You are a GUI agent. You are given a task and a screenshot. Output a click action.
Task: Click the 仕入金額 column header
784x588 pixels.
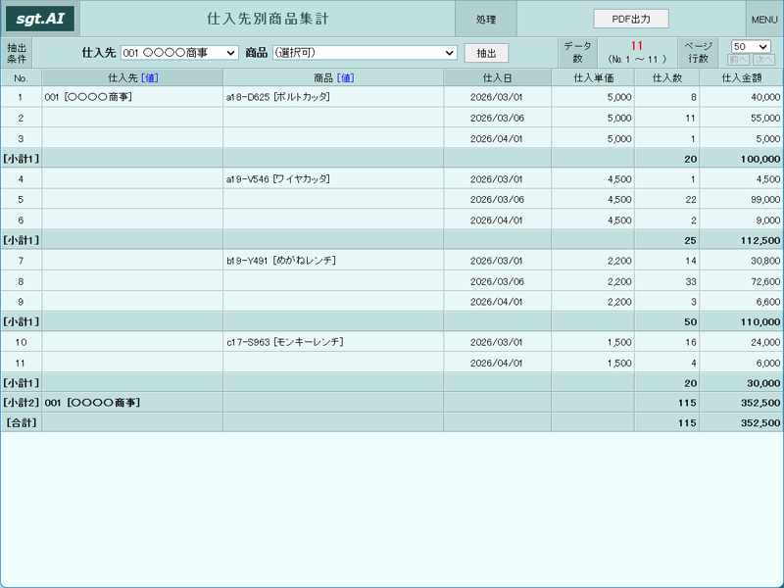tap(742, 78)
